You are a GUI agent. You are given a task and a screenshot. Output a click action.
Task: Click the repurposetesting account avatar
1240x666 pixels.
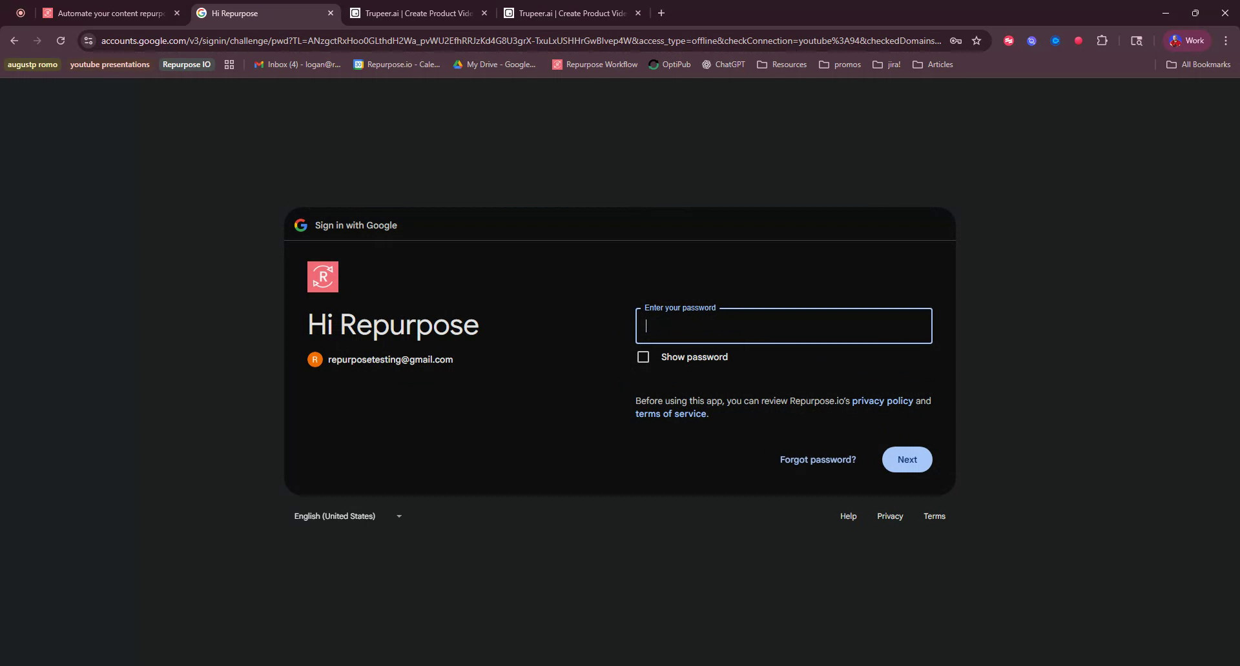pos(315,359)
